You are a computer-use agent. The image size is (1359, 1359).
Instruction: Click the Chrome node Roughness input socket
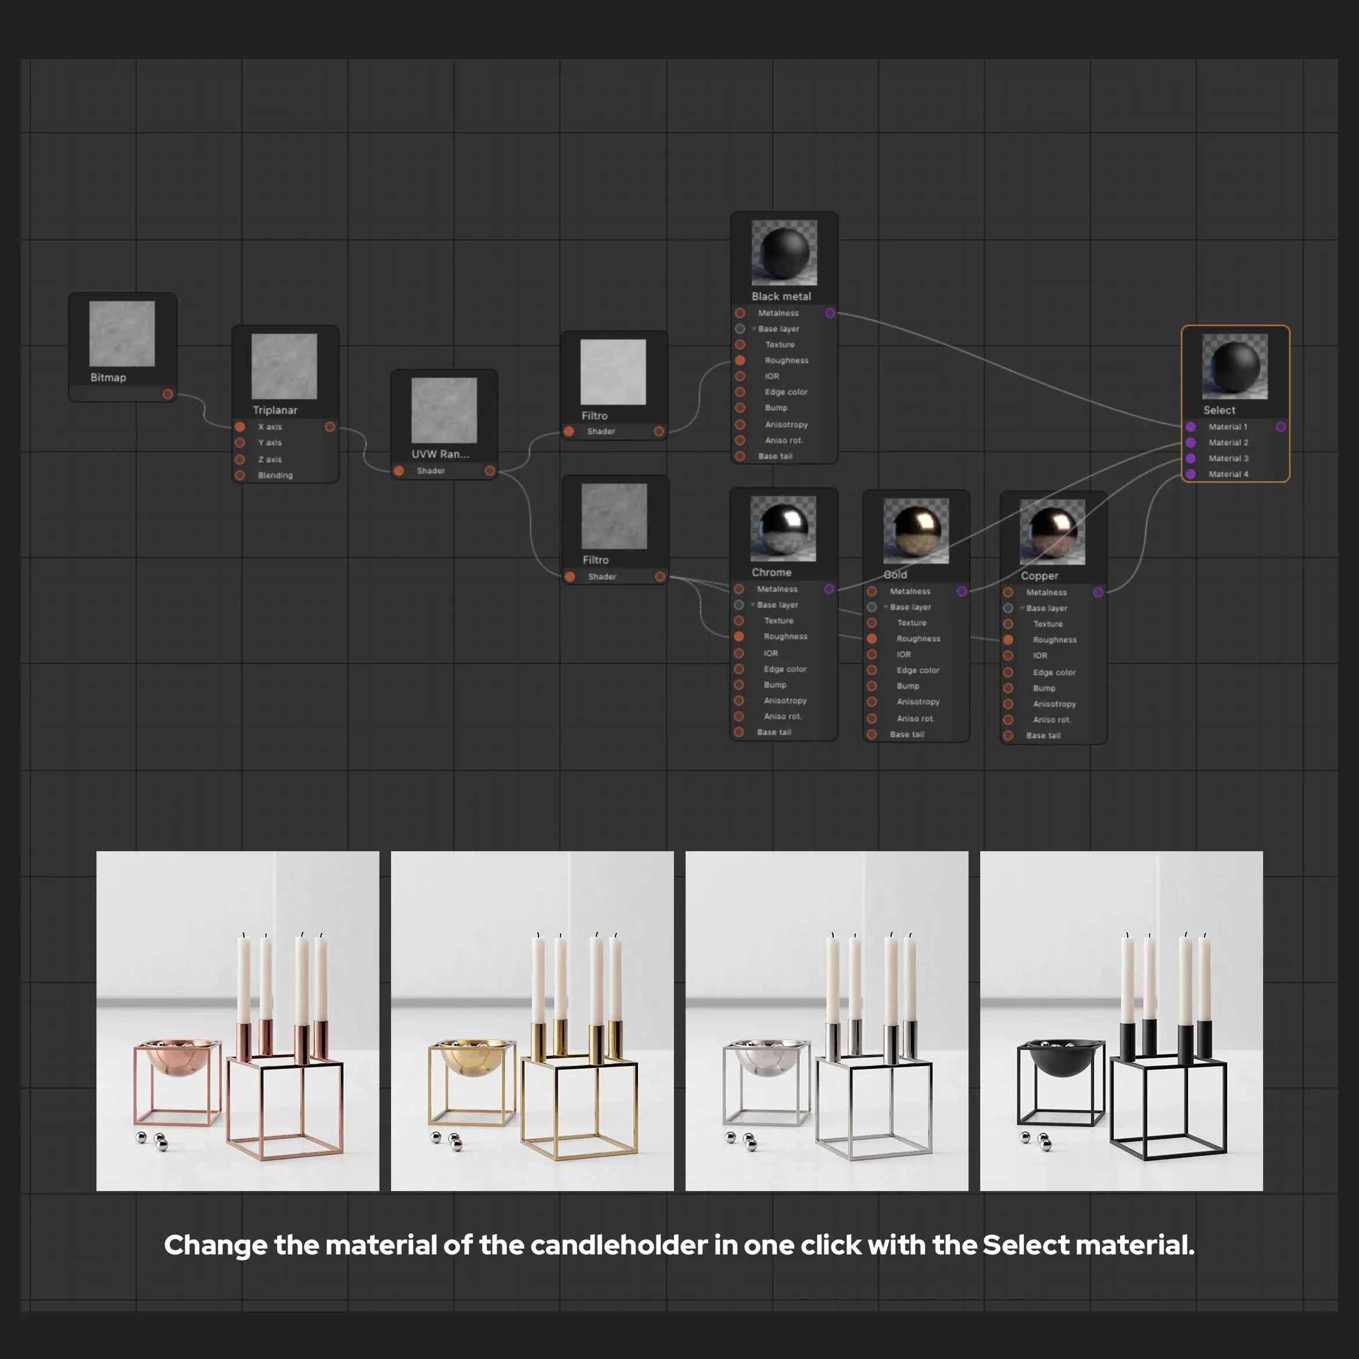click(738, 636)
